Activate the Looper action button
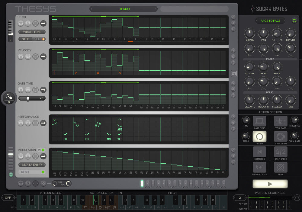The height and width of the screenshot is (212, 302). (x=259, y=137)
